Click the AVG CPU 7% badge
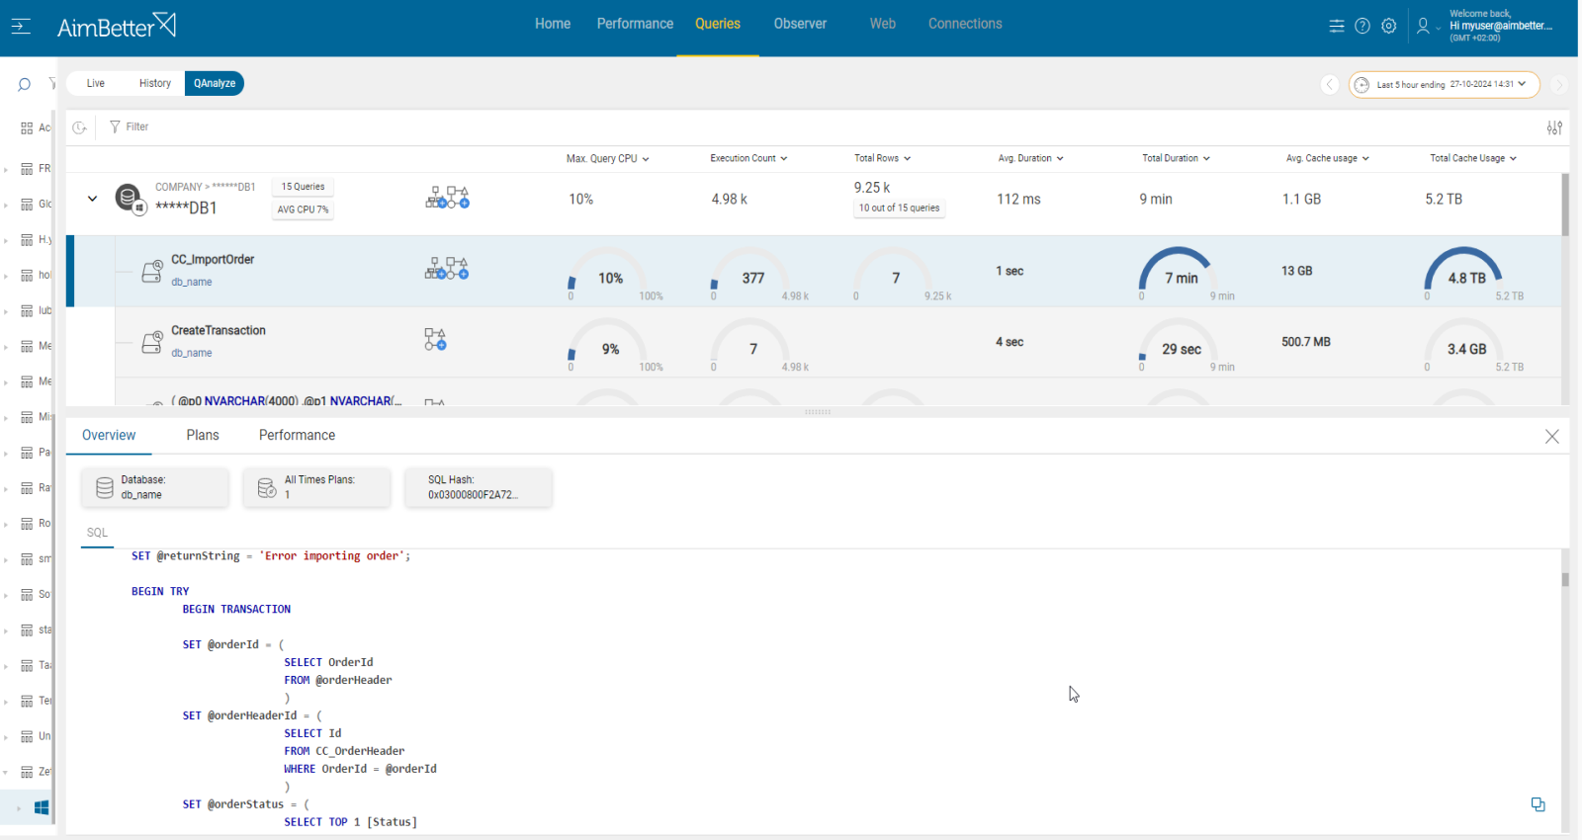 (x=303, y=210)
